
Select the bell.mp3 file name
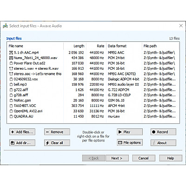point(20,85)
